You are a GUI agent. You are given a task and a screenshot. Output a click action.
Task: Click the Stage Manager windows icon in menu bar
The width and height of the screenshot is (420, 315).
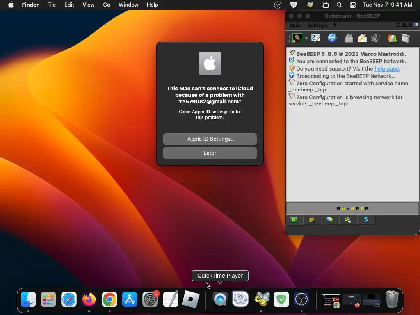click(325, 5)
